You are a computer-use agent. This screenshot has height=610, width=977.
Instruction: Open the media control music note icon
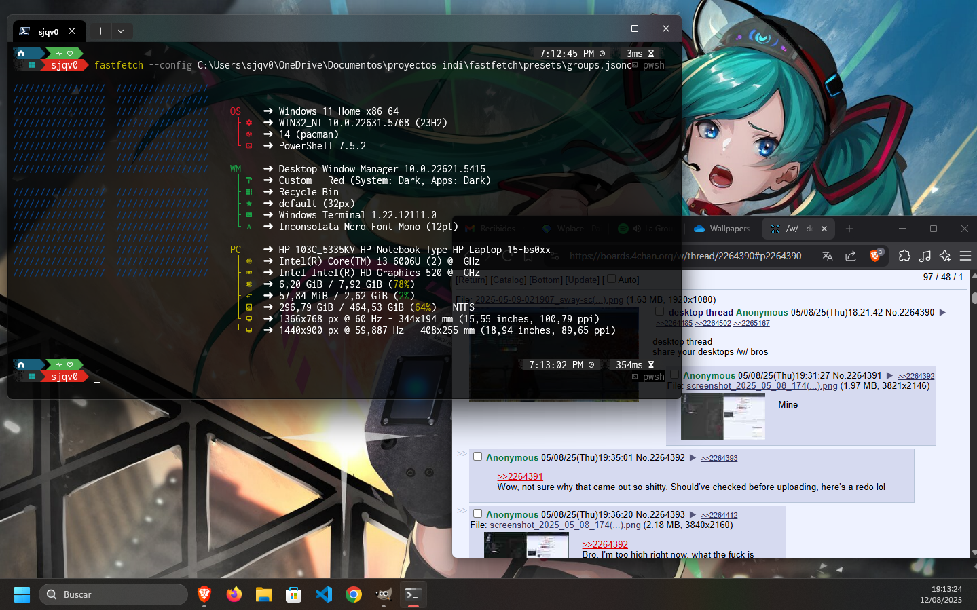point(925,256)
